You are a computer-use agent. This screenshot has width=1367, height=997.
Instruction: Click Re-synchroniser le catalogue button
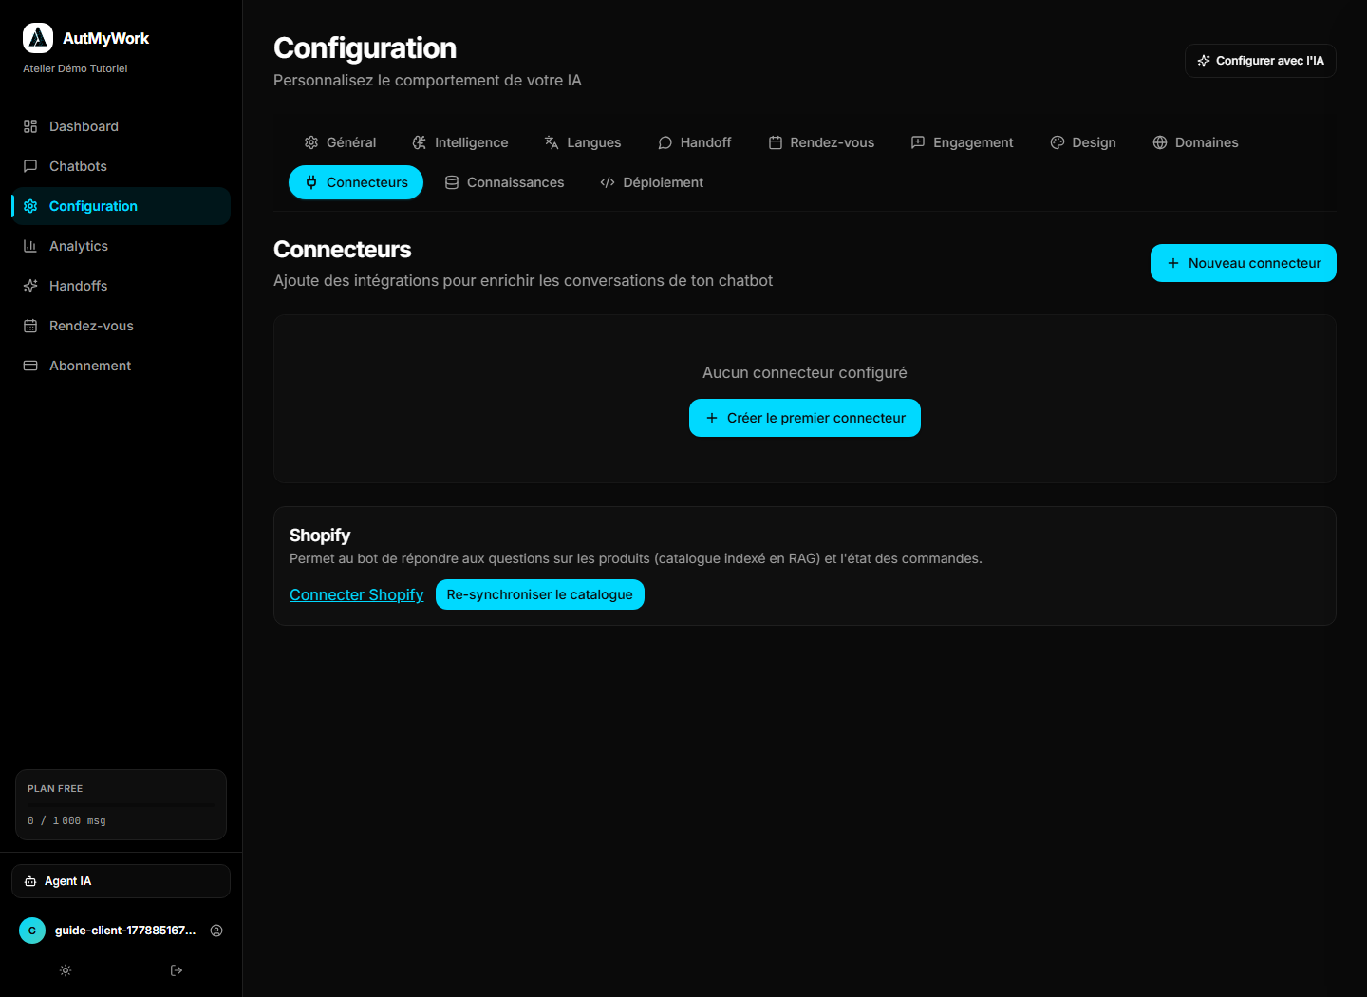point(540,594)
